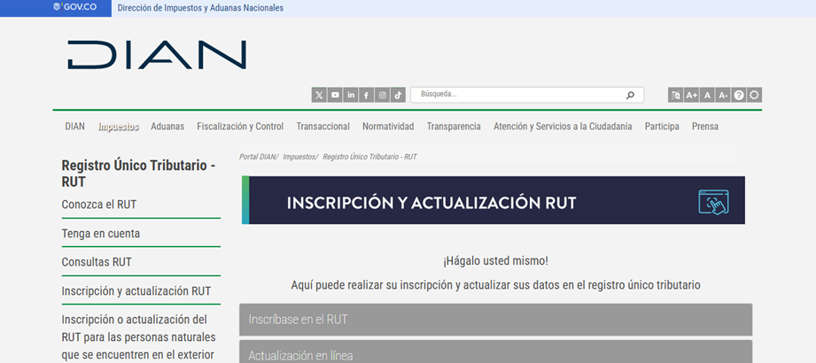Viewport: 816px width, 363px height.
Task: Click the GOV.CO logo
Action: coord(75,7)
